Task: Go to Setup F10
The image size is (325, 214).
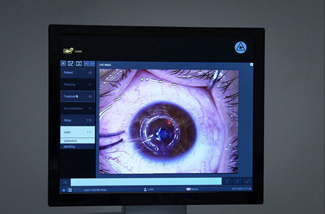Action: (x=77, y=120)
